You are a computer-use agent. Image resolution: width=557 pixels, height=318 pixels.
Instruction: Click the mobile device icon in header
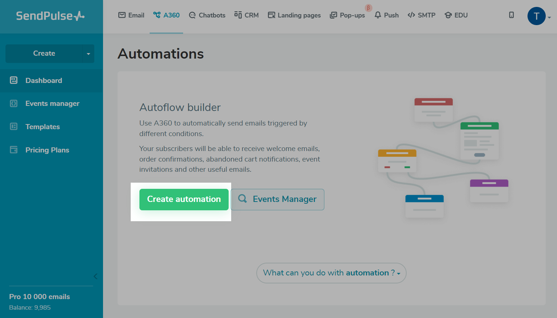[511, 15]
